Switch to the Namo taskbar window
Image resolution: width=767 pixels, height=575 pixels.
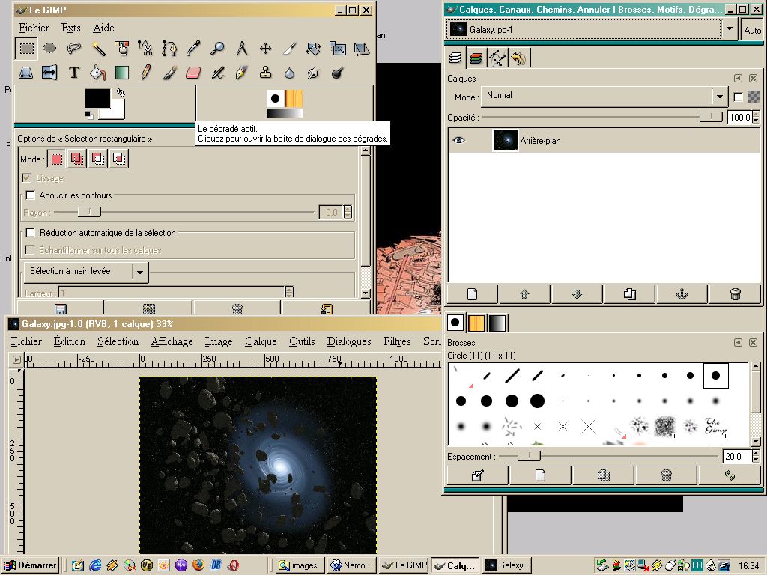352,565
